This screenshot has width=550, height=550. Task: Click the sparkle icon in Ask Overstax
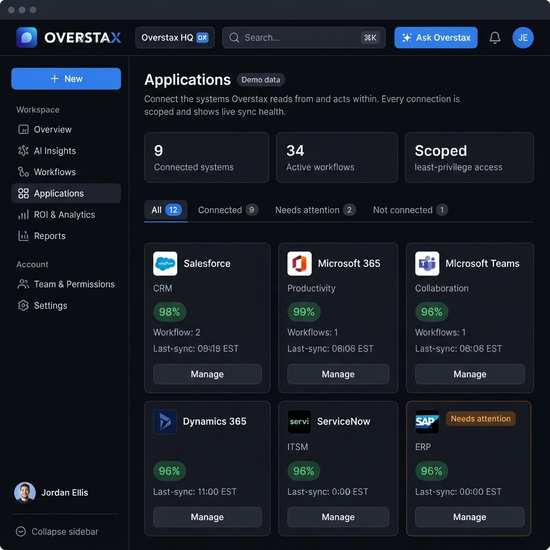coord(407,38)
